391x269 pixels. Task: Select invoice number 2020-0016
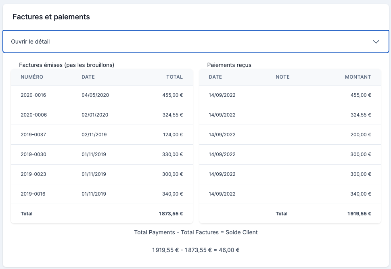point(33,95)
